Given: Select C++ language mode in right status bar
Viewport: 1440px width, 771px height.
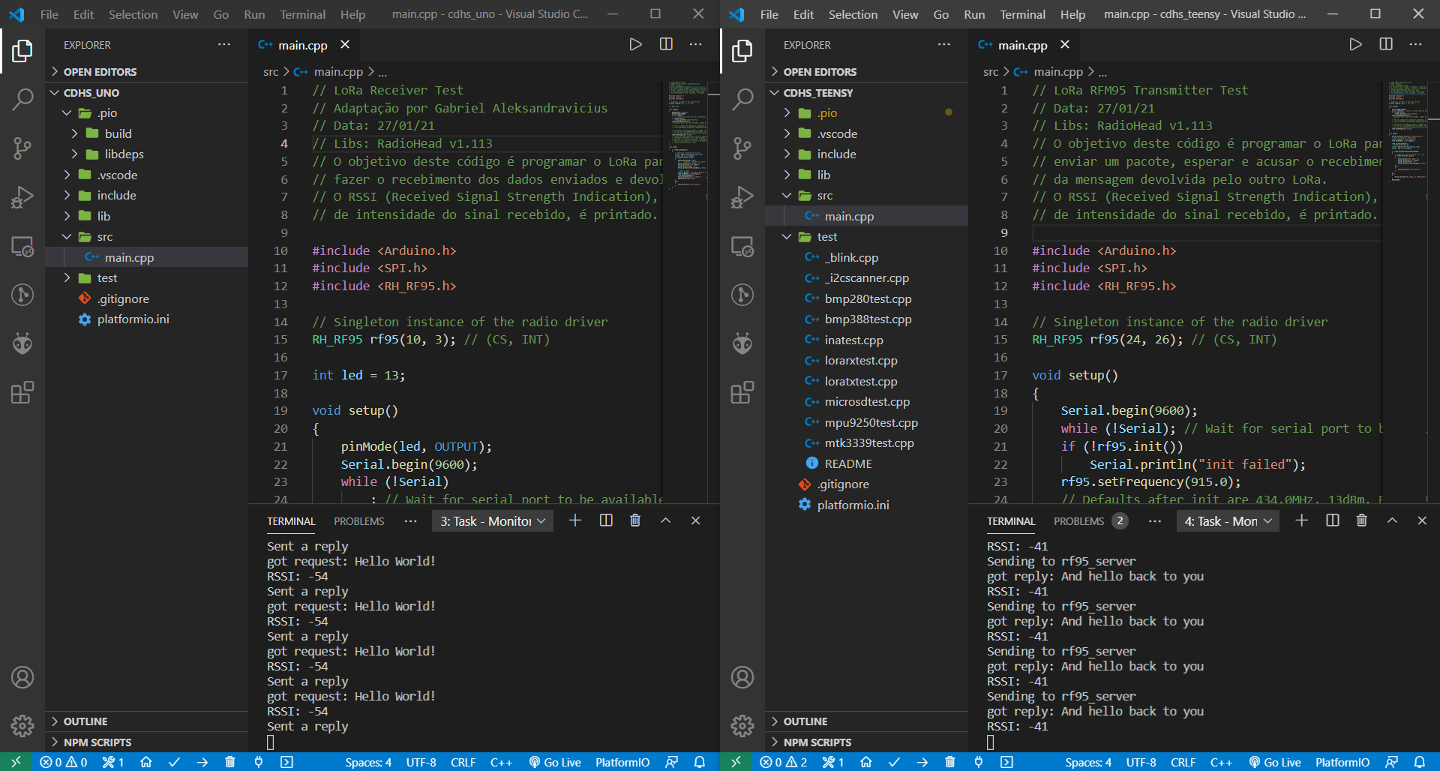Looking at the screenshot, I should 1221,762.
